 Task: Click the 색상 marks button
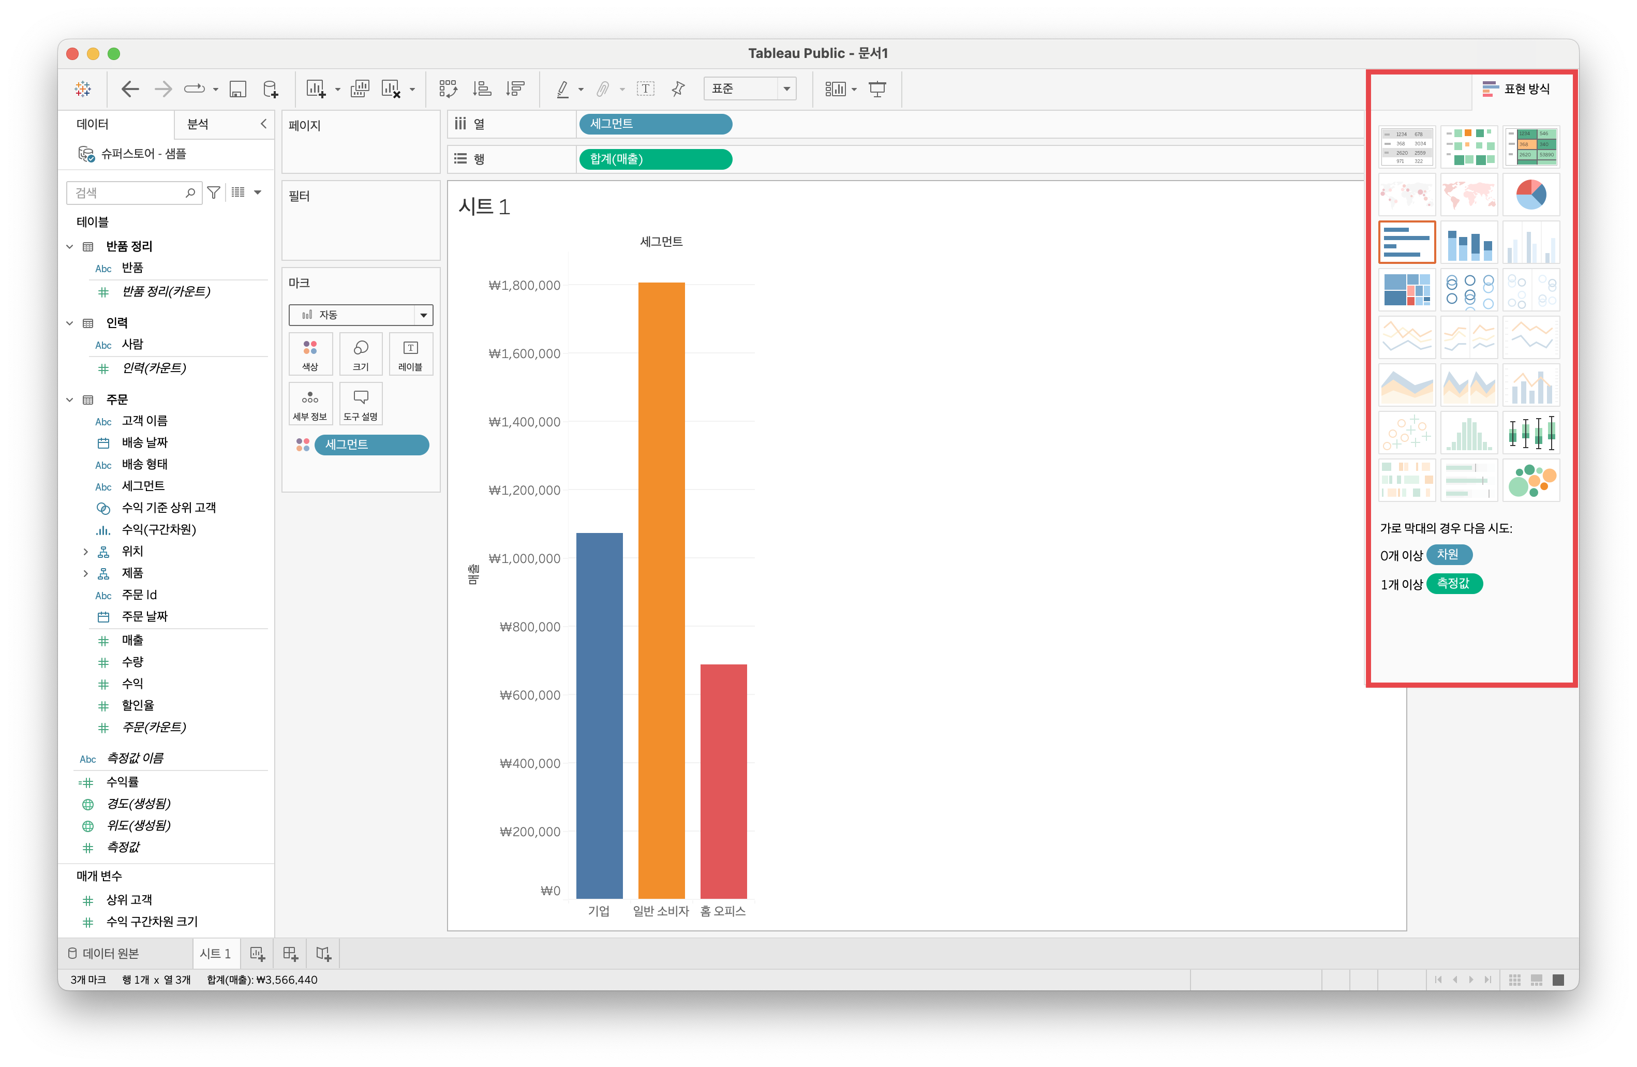[310, 354]
